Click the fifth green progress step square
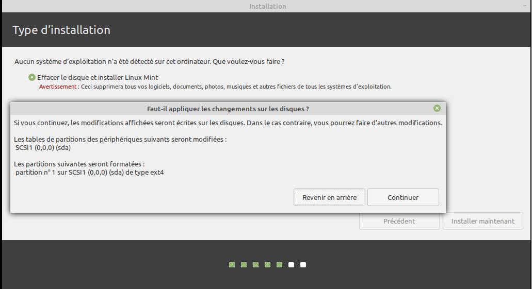This screenshot has width=532, height=289. pyautogui.click(x=280, y=265)
